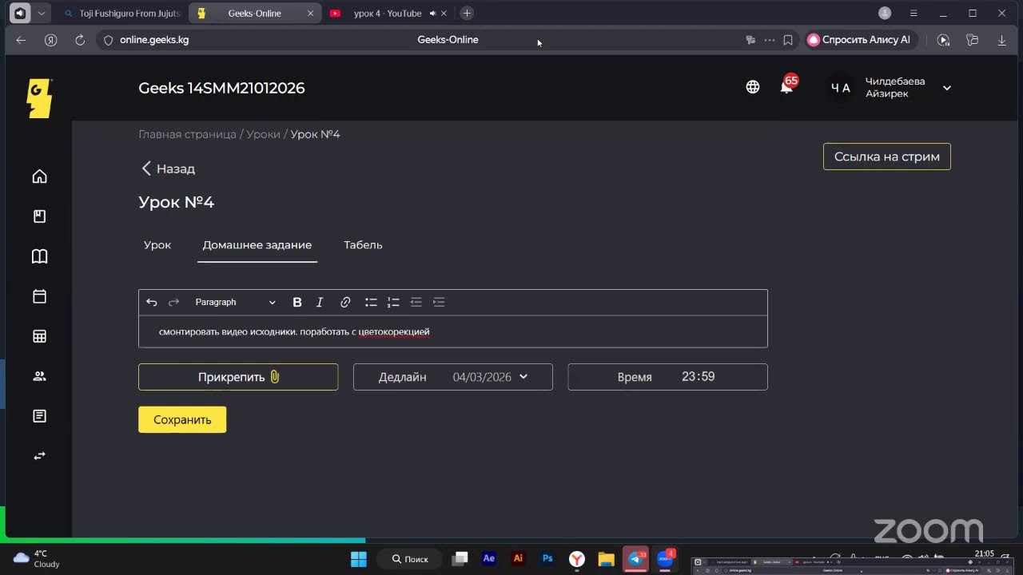Switch to Toji Fushiguro browser tab
The height and width of the screenshot is (575, 1023).
[x=122, y=13]
